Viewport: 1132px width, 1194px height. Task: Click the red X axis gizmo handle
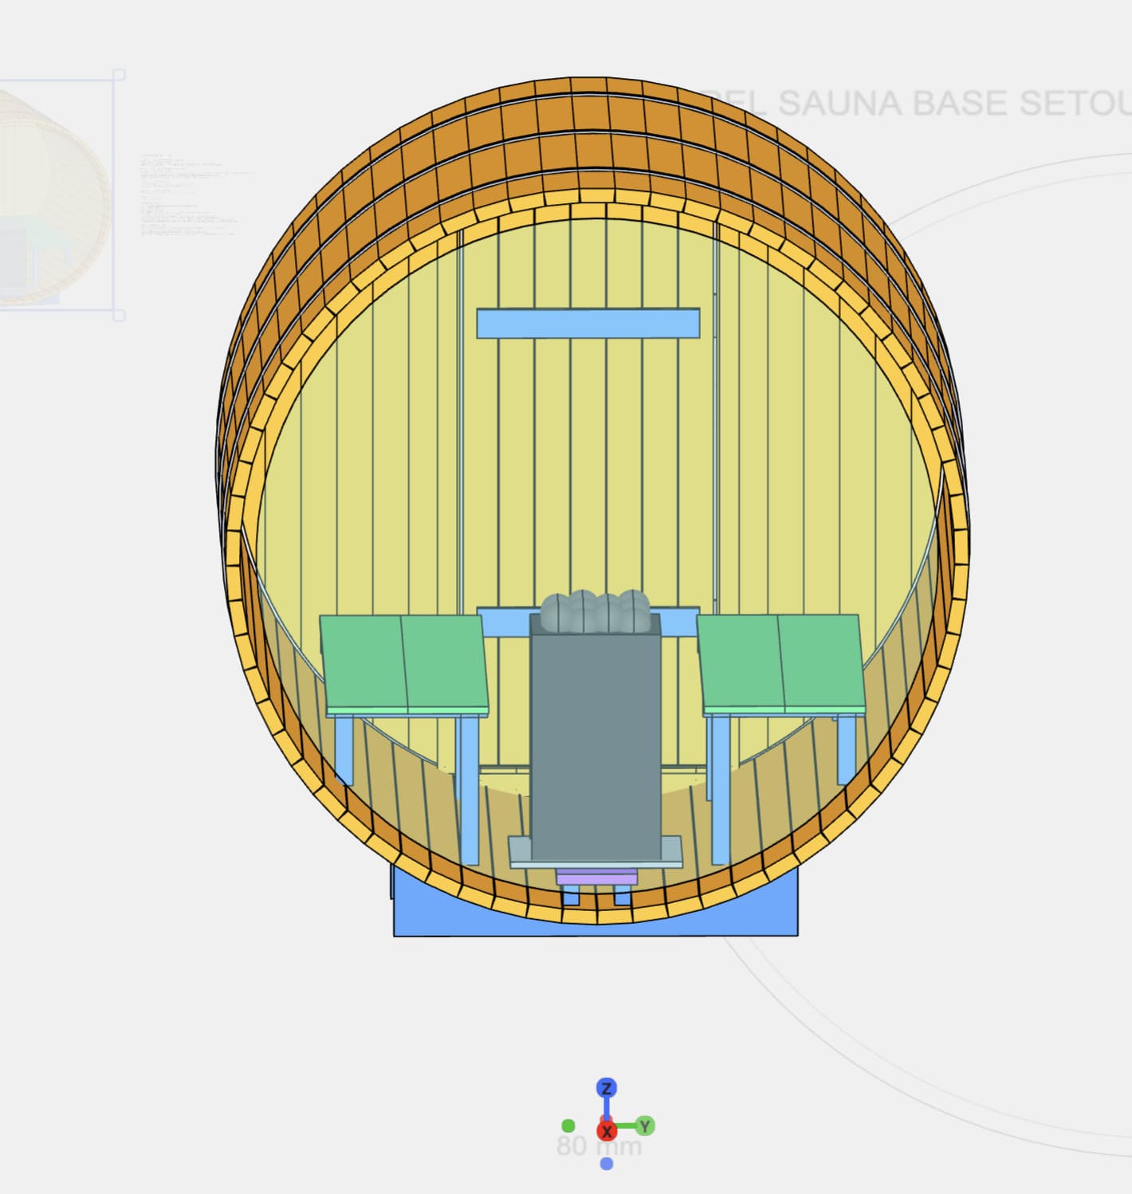[x=607, y=1130]
